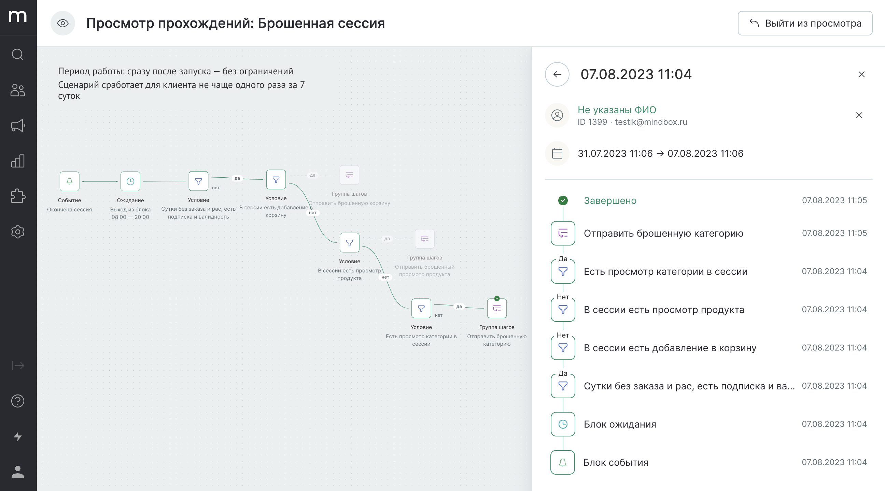This screenshot has width=885, height=491.
Task: Open customer Не указаны ФИО link
Action: (617, 110)
